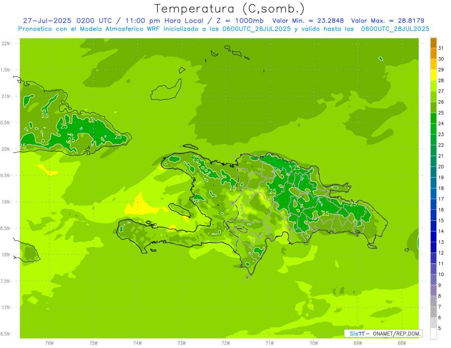Viewport: 451px width, 348px height.
Task: Pick the dark blue swatch between 13 and 14
Action: click(433, 237)
